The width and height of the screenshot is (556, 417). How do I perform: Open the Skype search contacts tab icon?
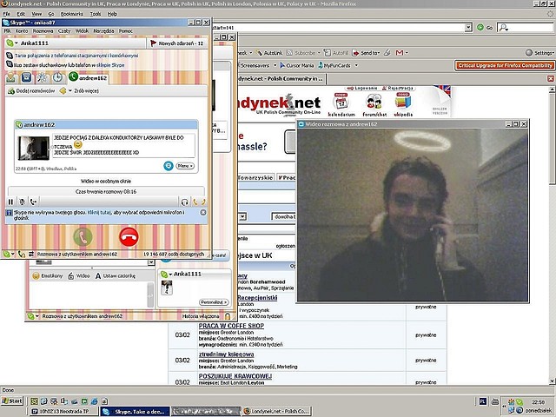42,77
